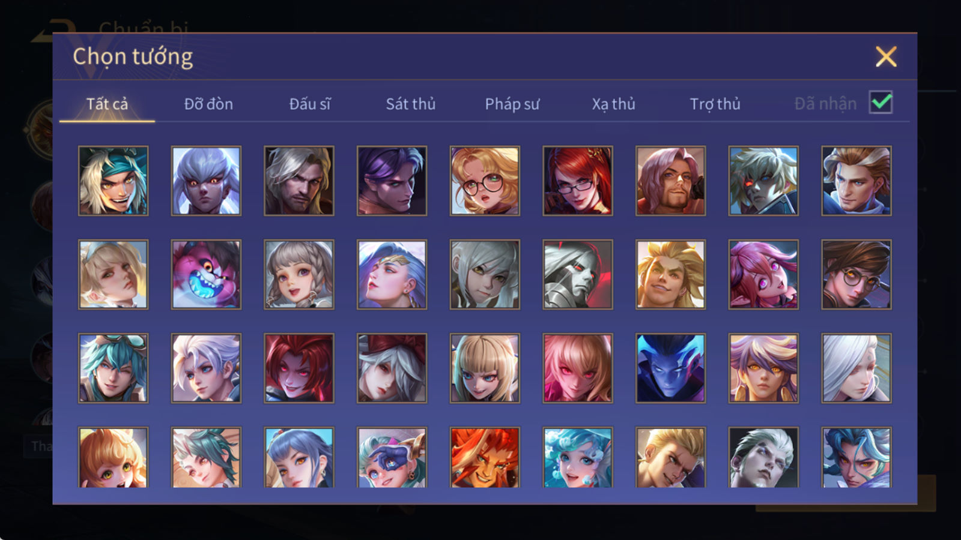This screenshot has width=961, height=540.
Task: Filter by Pháp sư tab
Action: point(512,104)
